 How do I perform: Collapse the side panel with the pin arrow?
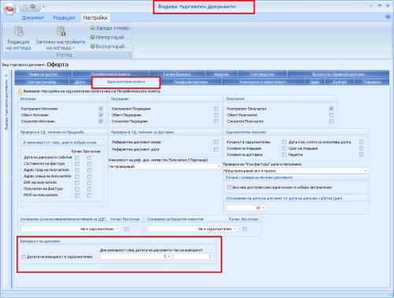pyautogui.click(x=6, y=76)
